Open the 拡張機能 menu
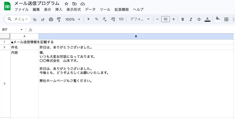 coord(122,10)
